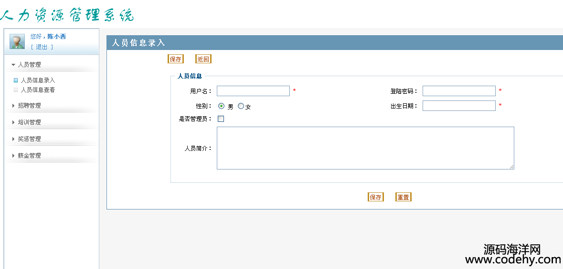The height and width of the screenshot is (269, 563).
Task: Click the 用户名 input field
Action: click(x=253, y=91)
